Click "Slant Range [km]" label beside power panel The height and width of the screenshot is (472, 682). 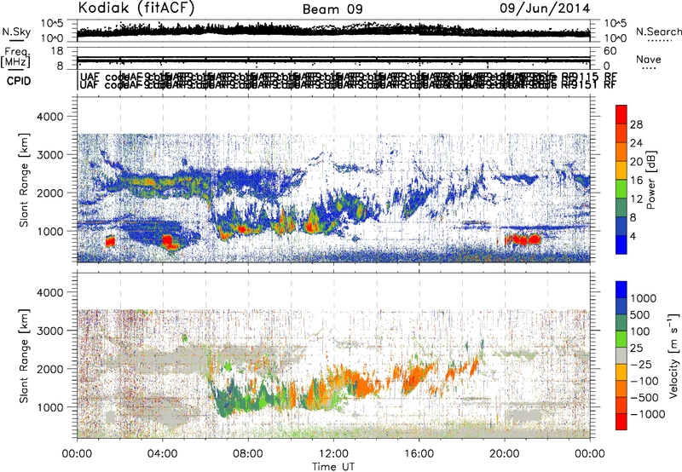[x=24, y=180]
